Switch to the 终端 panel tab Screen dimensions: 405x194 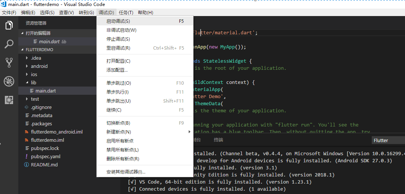[219, 140]
